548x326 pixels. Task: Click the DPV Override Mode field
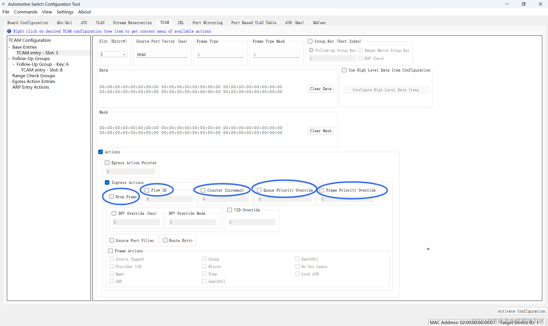click(192, 222)
